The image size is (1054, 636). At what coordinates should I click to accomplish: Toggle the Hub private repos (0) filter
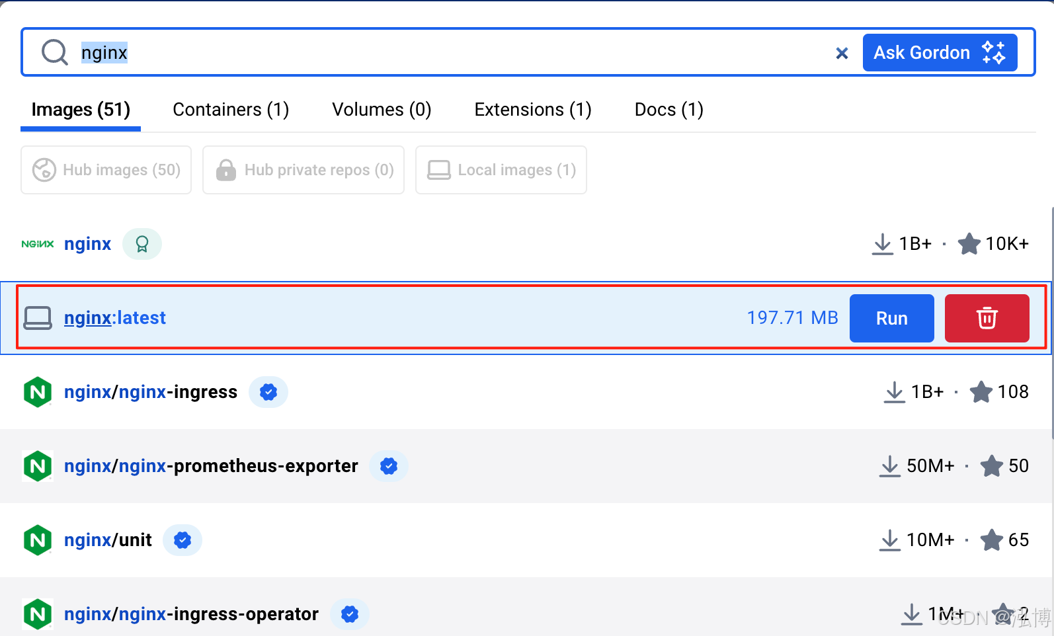[x=304, y=170]
